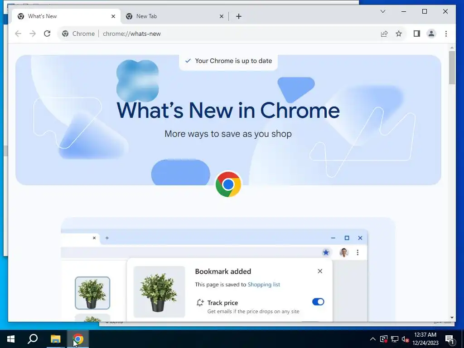Click the "What's New in Chrome" heading
This screenshot has height=348, width=464.
(x=228, y=111)
